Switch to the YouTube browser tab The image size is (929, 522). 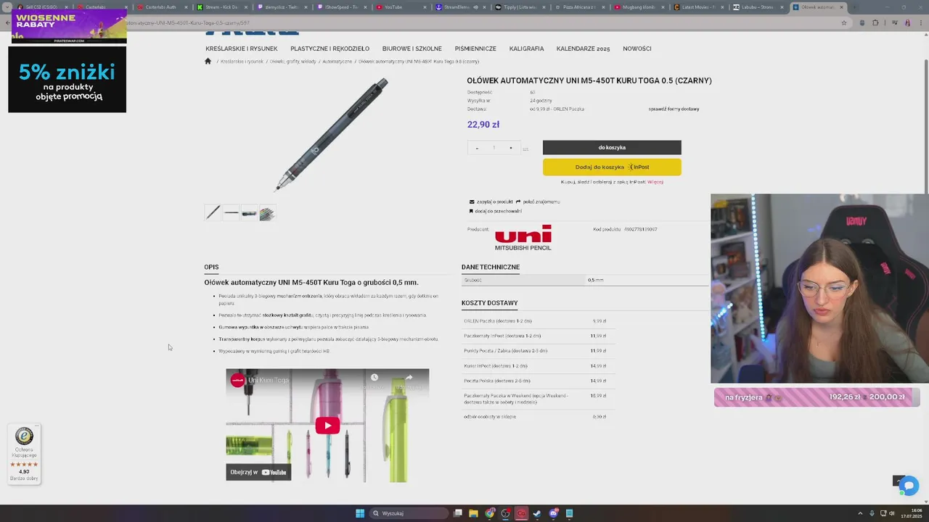coord(403,7)
